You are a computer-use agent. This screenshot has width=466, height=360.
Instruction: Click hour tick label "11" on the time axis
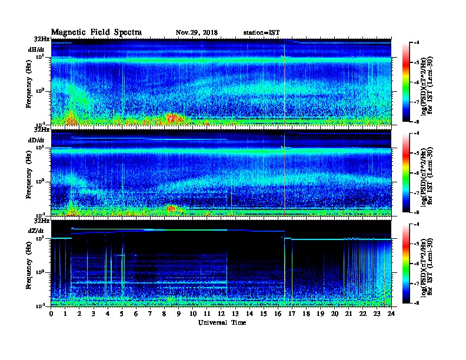click(207, 314)
